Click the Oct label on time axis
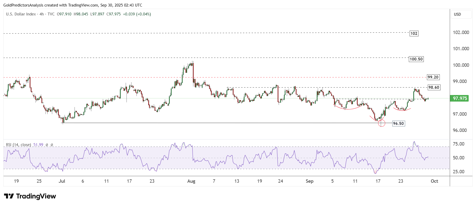476x206 pixels. point(434,181)
